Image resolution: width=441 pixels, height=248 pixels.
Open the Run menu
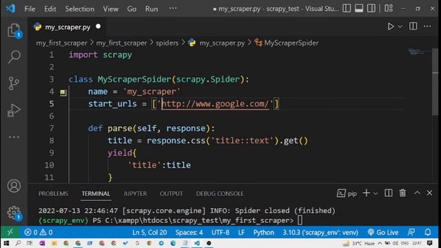(x=152, y=9)
